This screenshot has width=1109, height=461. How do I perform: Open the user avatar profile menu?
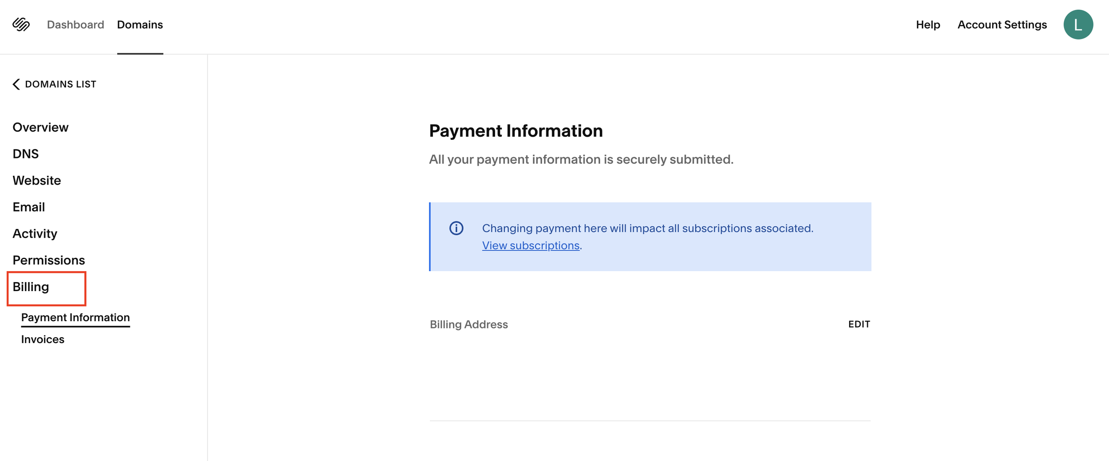[x=1078, y=24]
